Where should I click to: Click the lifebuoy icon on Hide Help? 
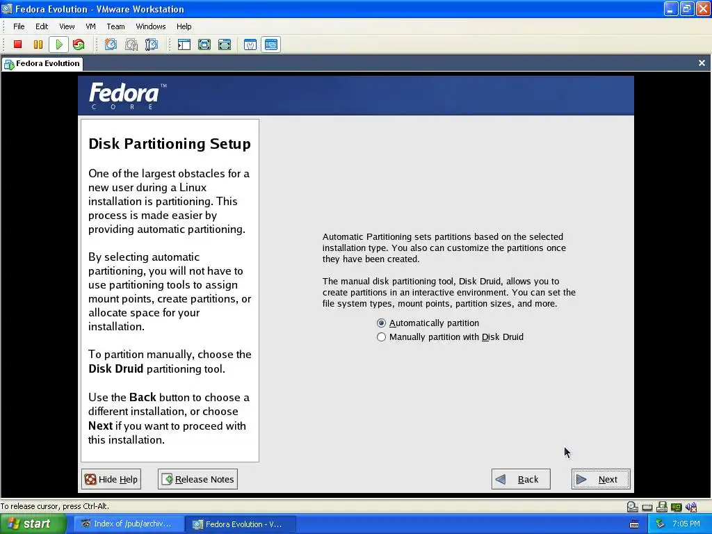click(90, 480)
